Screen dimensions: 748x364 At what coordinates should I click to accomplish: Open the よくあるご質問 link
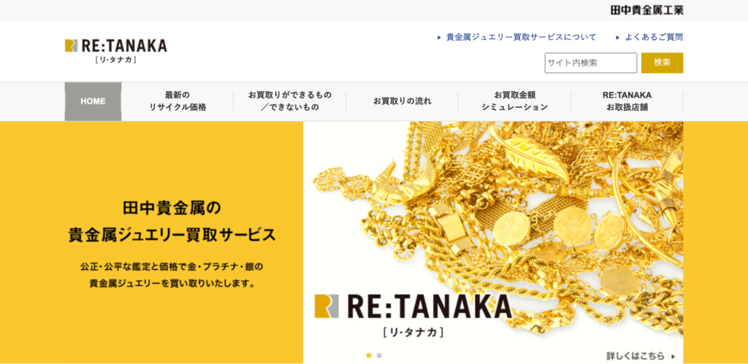pos(654,37)
